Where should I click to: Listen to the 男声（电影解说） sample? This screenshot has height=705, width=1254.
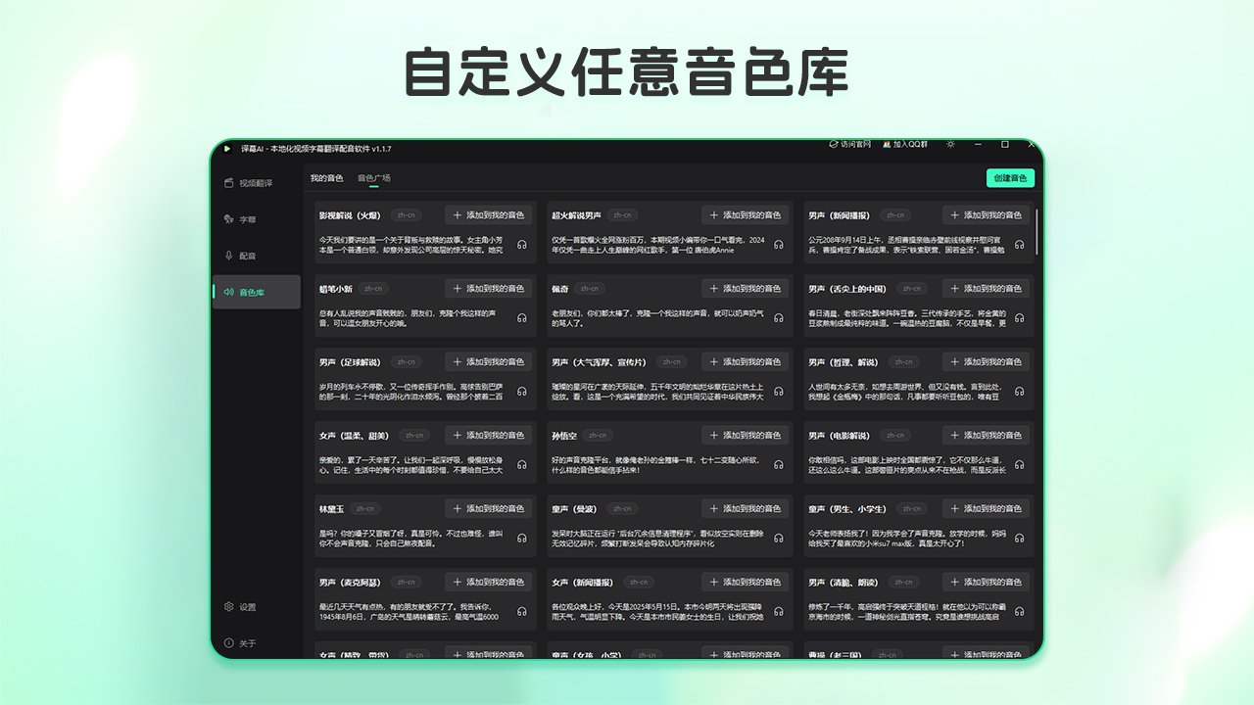[x=1020, y=465]
